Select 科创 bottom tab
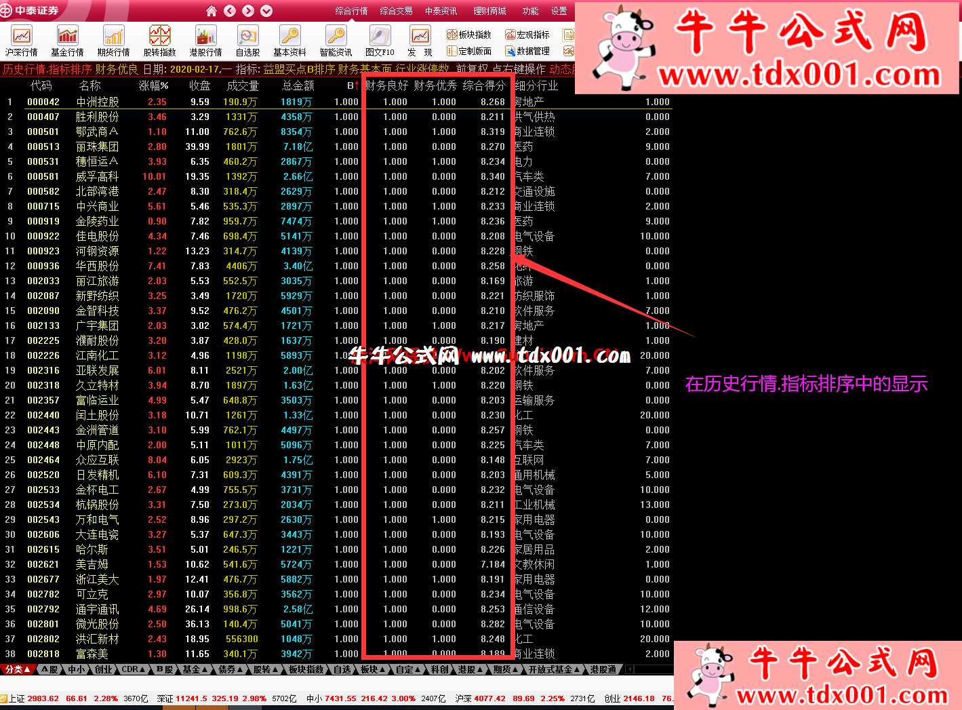The height and width of the screenshot is (710, 962). [x=439, y=669]
